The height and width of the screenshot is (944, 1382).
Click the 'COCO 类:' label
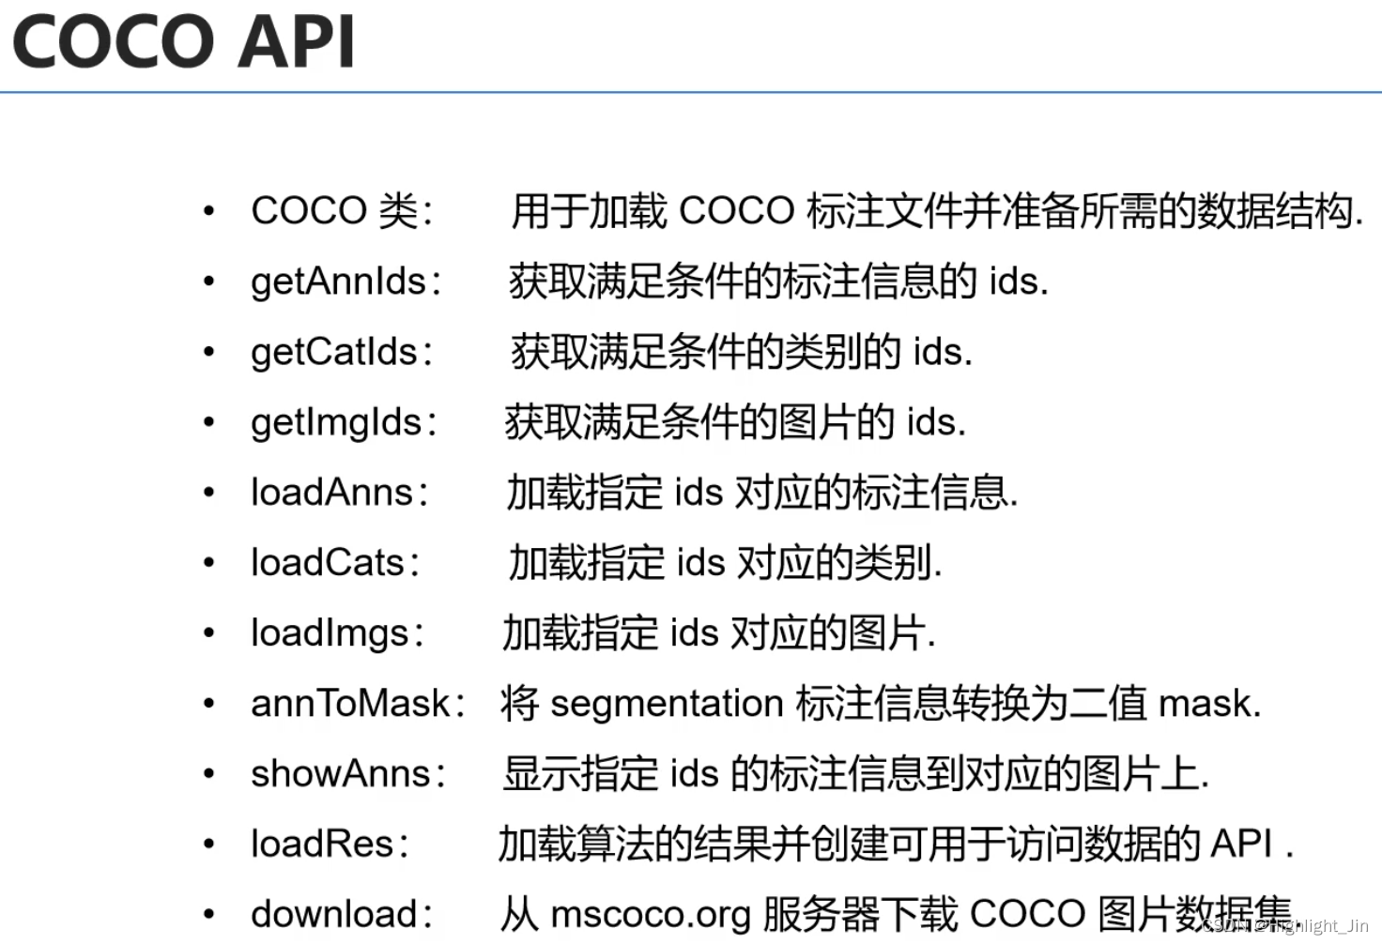[342, 210]
